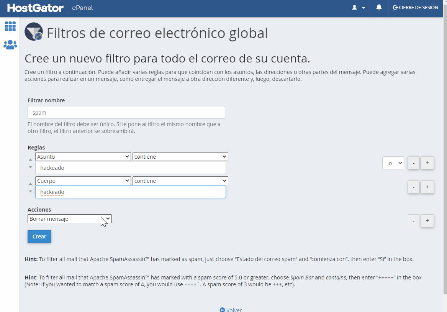Screen dimensions: 447x312
Task: Click the Cuerpo rule's hackeado text field
Action: pyautogui.click(x=131, y=192)
